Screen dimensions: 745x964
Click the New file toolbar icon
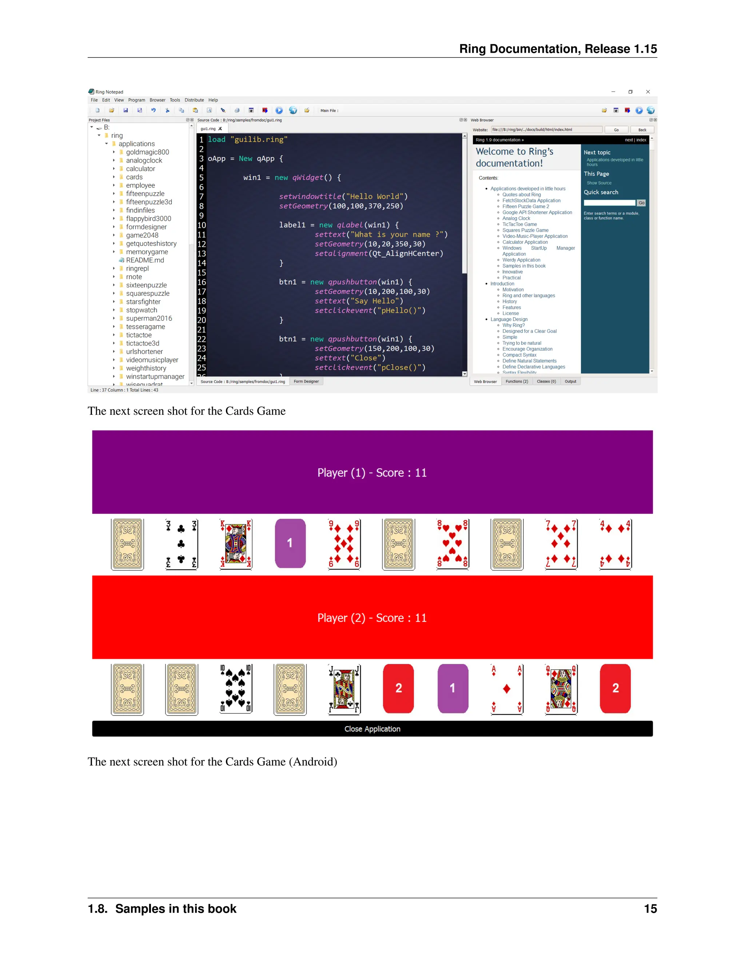click(x=97, y=110)
